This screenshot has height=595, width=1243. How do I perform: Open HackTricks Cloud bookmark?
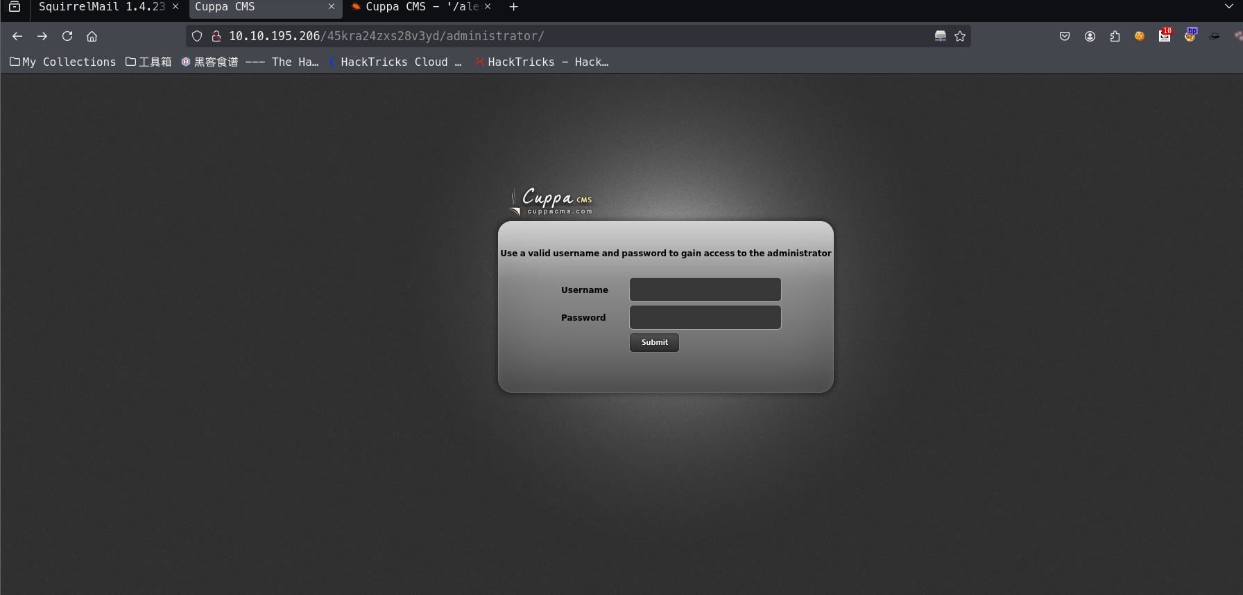(395, 62)
